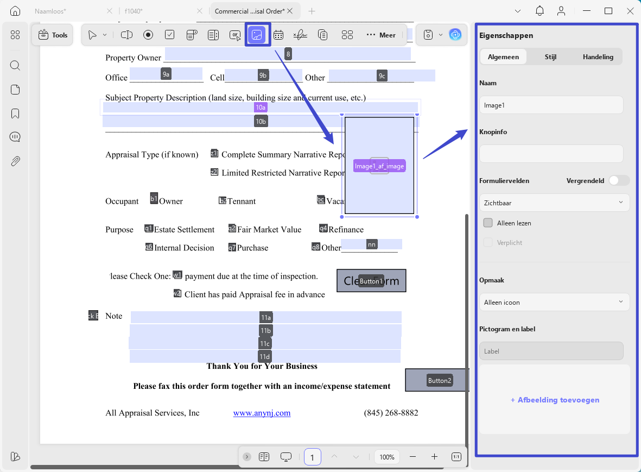Select the Text Field tool
Screen dimensions: 641x472
(126, 35)
